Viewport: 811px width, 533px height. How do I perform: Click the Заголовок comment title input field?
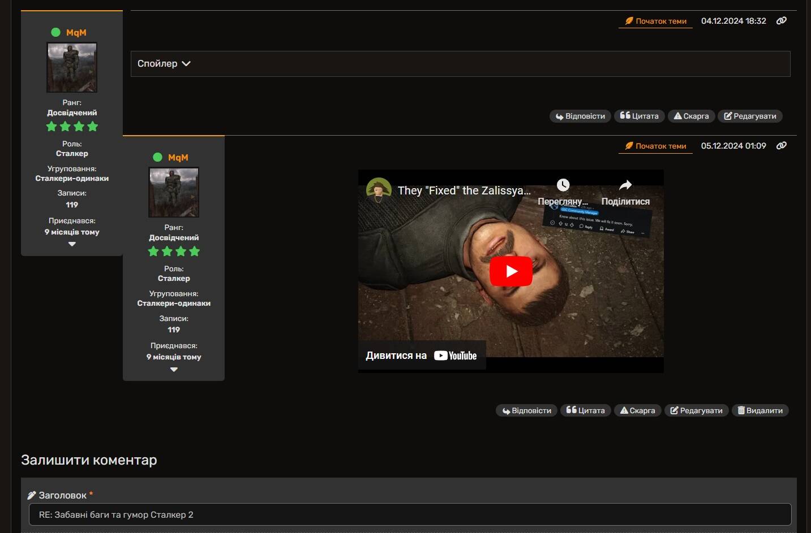click(x=410, y=514)
